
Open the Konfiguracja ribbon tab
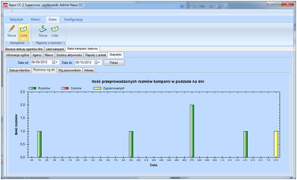(x=73, y=20)
